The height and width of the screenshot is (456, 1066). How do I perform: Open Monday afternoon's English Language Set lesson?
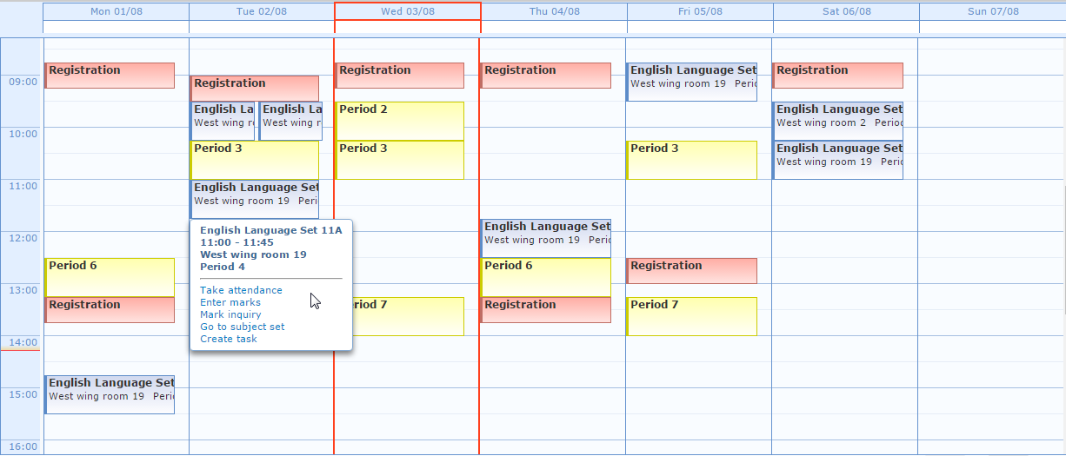point(110,394)
